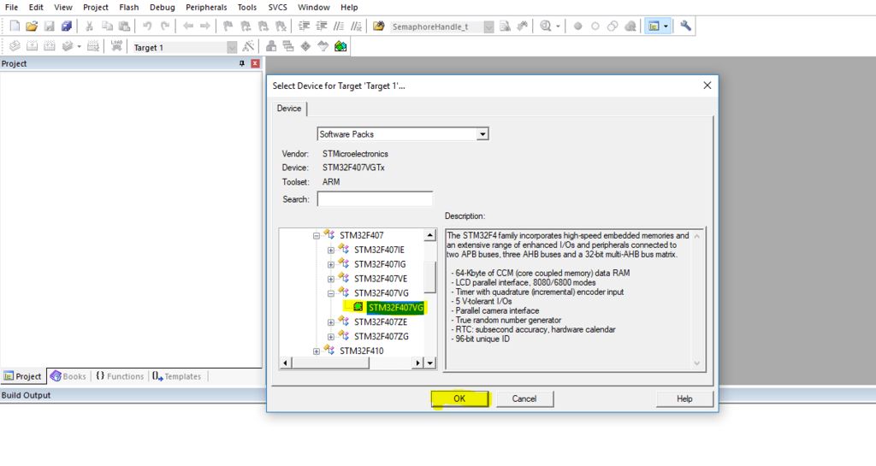This screenshot has width=876, height=466.
Task: Expand the STM32F407VE node
Action: tap(331, 279)
